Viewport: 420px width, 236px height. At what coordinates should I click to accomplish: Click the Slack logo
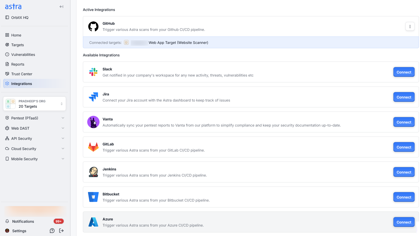point(93,72)
